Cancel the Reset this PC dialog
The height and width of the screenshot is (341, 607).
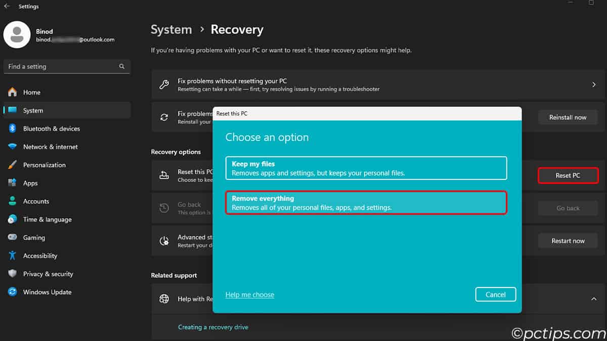coord(495,295)
